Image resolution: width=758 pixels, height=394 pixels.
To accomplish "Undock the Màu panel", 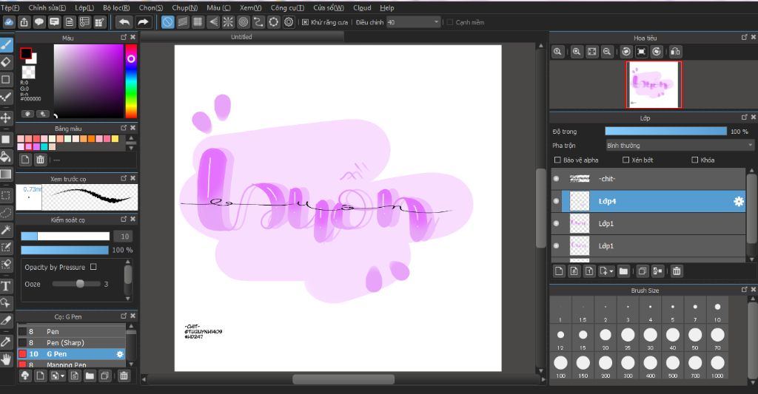I will [124, 37].
